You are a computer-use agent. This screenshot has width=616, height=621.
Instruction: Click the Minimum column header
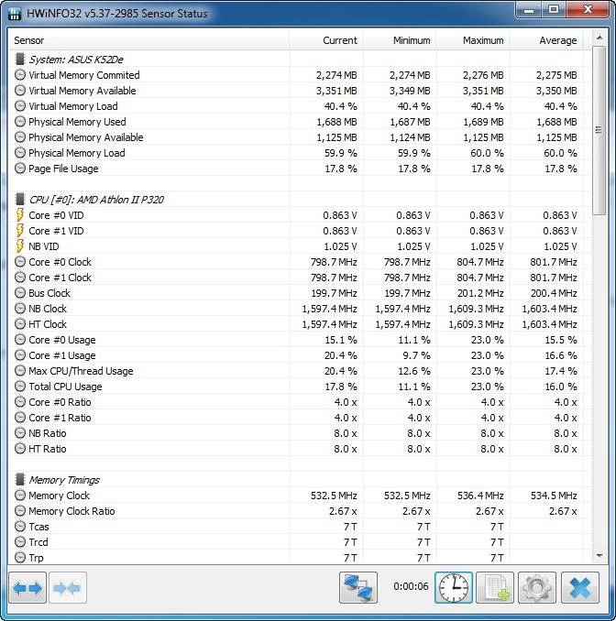point(399,40)
